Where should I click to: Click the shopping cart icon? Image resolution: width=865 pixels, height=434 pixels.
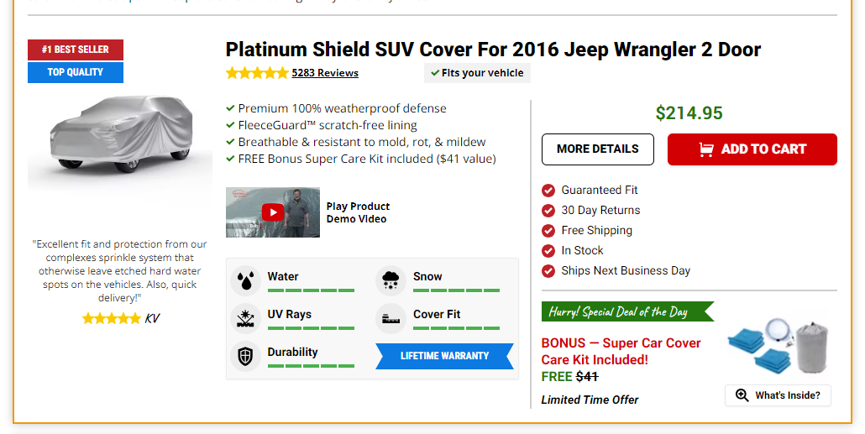pyautogui.click(x=706, y=149)
